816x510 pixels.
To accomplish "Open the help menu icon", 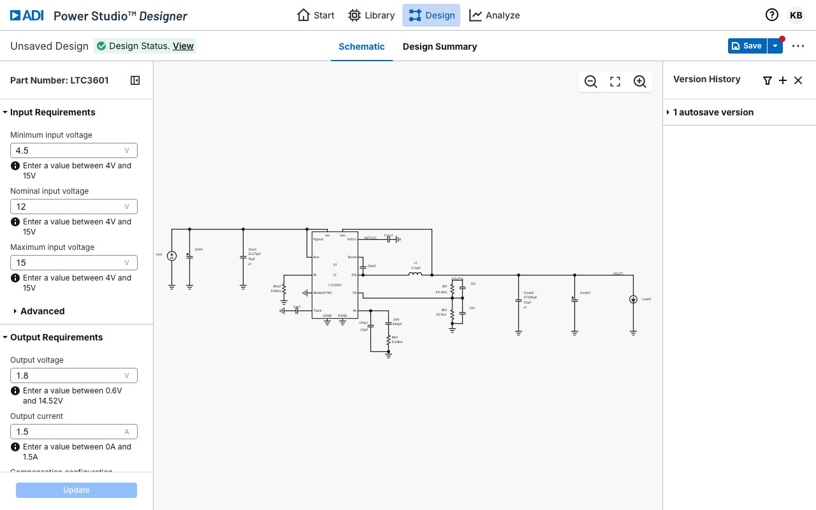I will 771,15.
